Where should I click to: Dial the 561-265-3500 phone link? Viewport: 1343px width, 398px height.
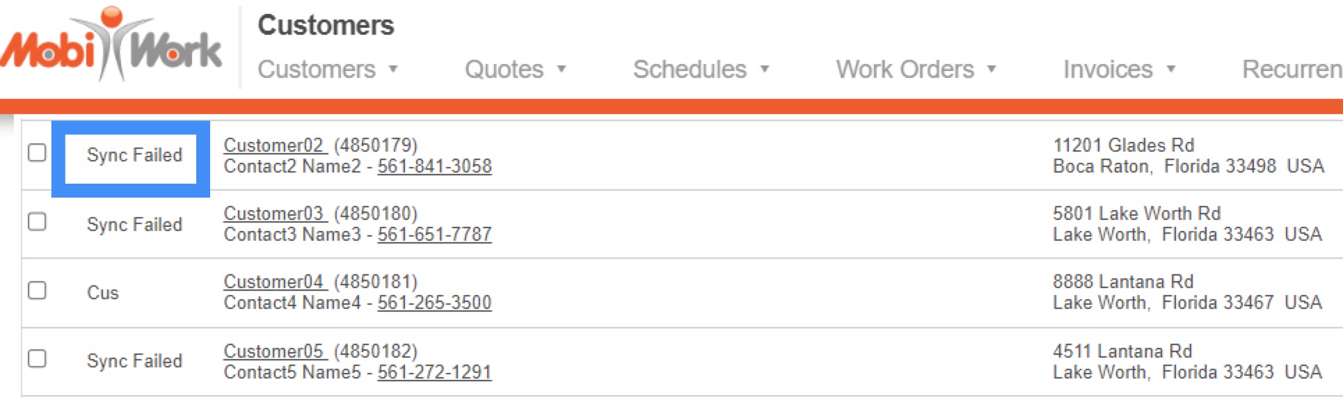tap(434, 303)
